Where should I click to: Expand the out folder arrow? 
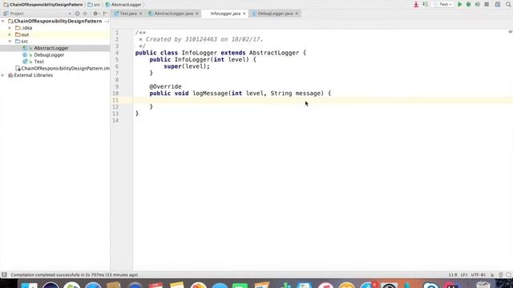pos(10,34)
